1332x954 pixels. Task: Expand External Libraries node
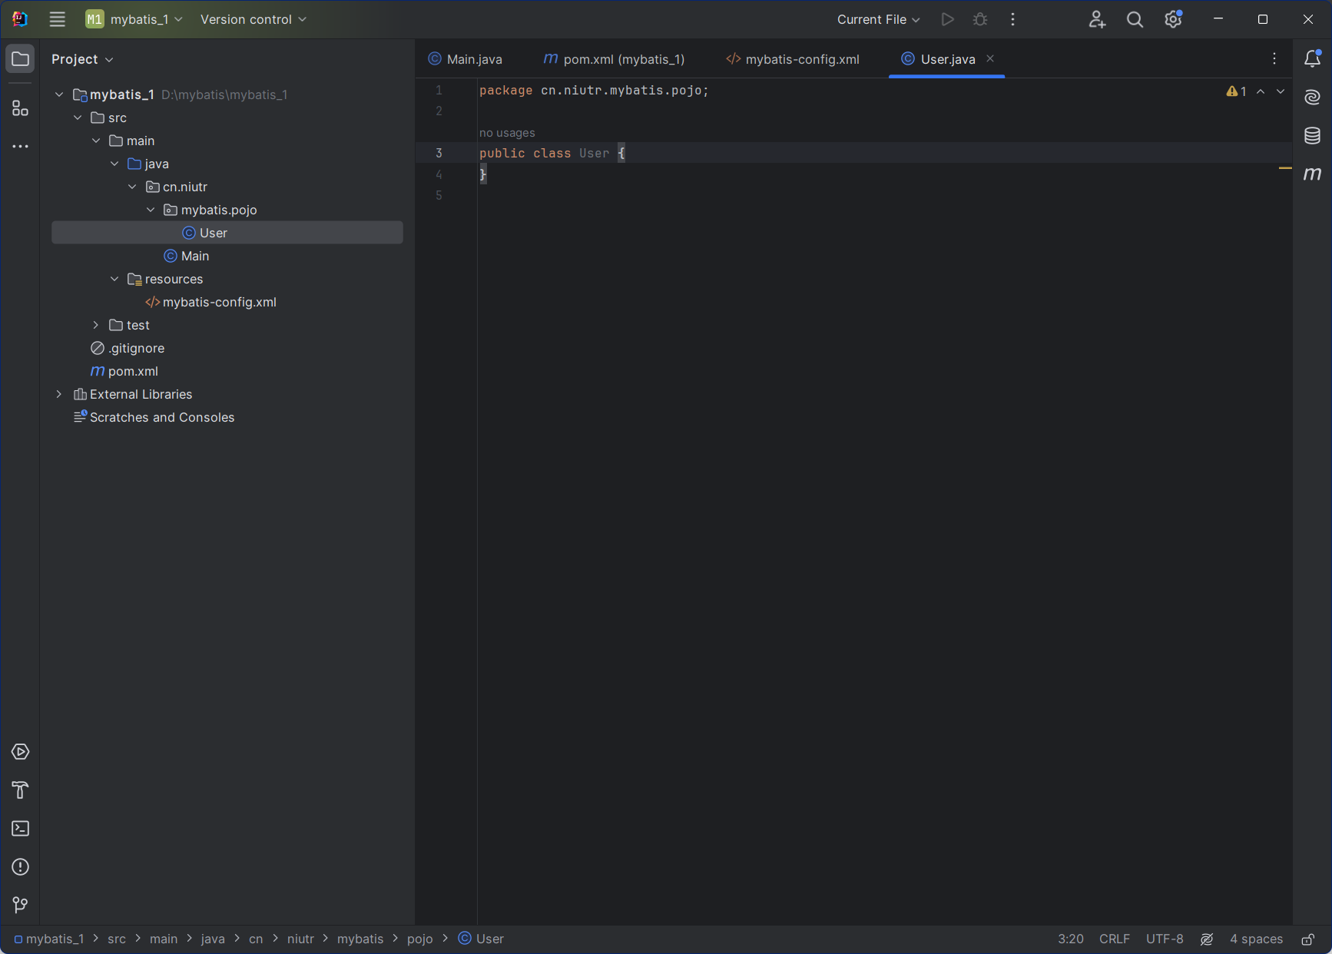click(x=59, y=394)
